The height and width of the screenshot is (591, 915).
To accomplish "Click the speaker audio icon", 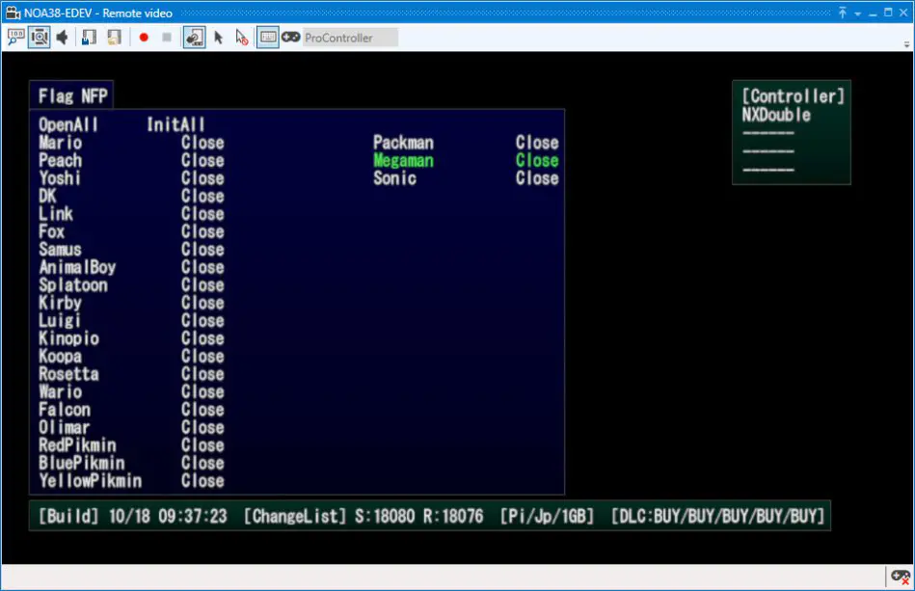I will 63,38.
